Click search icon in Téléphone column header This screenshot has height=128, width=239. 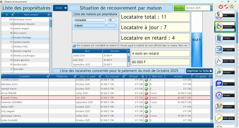pyautogui.click(x=74, y=76)
